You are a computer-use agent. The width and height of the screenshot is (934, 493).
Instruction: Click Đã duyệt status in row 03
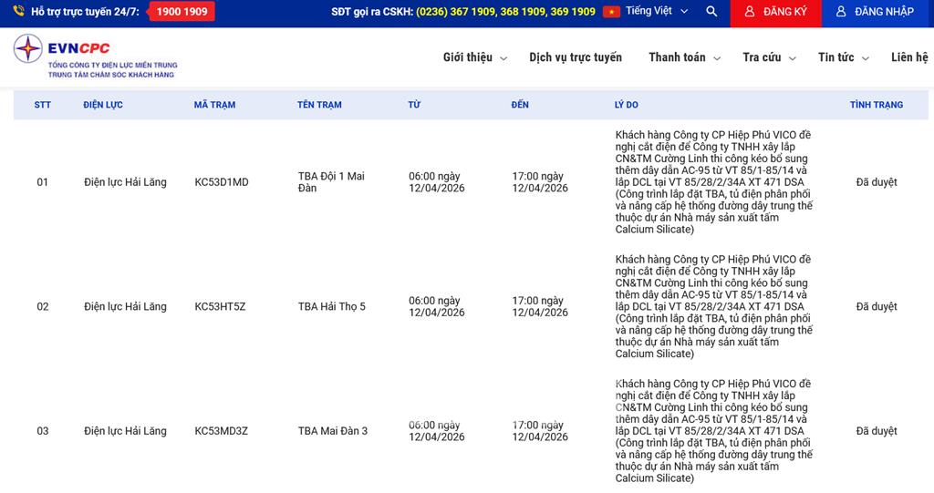(876, 431)
